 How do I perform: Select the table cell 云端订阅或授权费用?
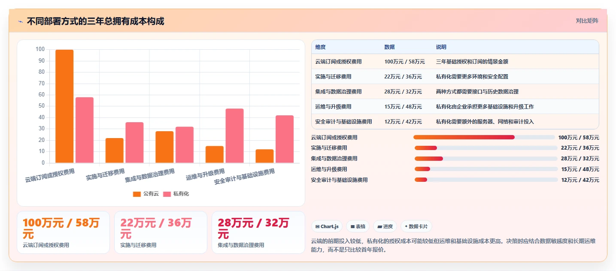338,62
